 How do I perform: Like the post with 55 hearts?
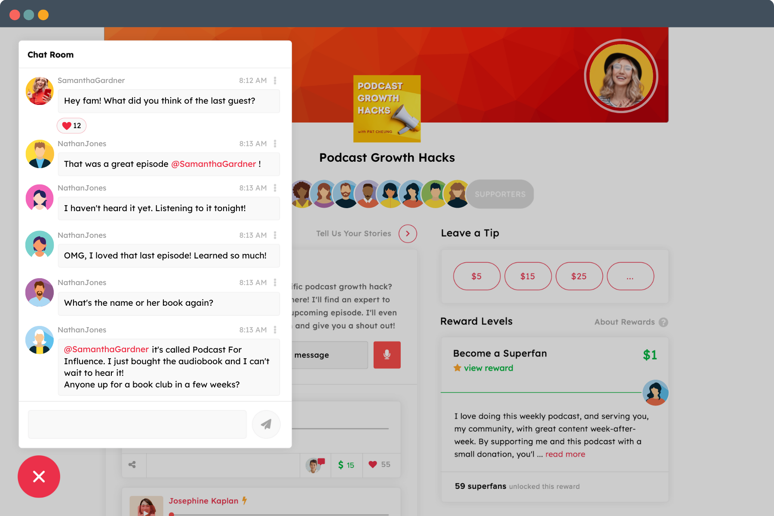[373, 464]
